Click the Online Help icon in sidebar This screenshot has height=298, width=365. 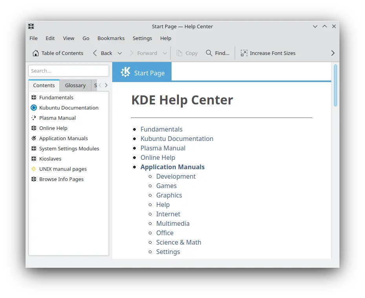point(34,128)
